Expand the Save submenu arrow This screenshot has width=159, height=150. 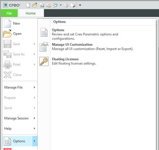pyautogui.click(x=35, y=44)
